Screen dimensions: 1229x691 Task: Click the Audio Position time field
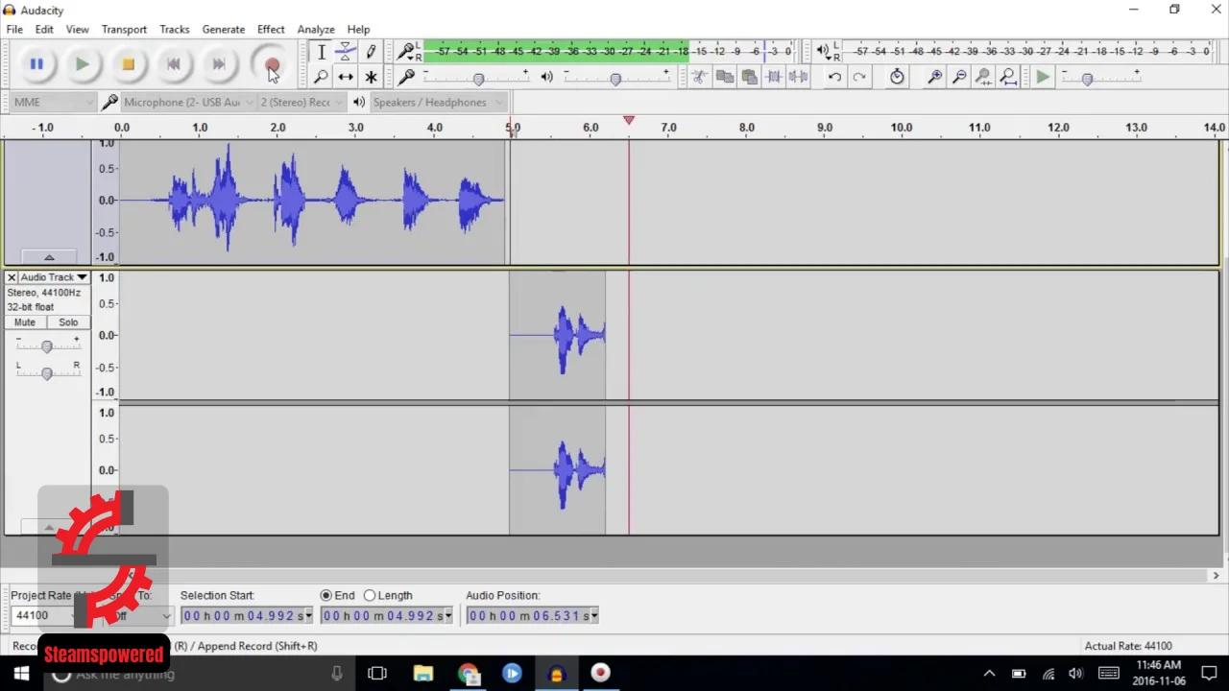click(x=532, y=616)
